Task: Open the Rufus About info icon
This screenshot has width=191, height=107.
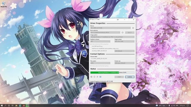Action: click(94, 77)
